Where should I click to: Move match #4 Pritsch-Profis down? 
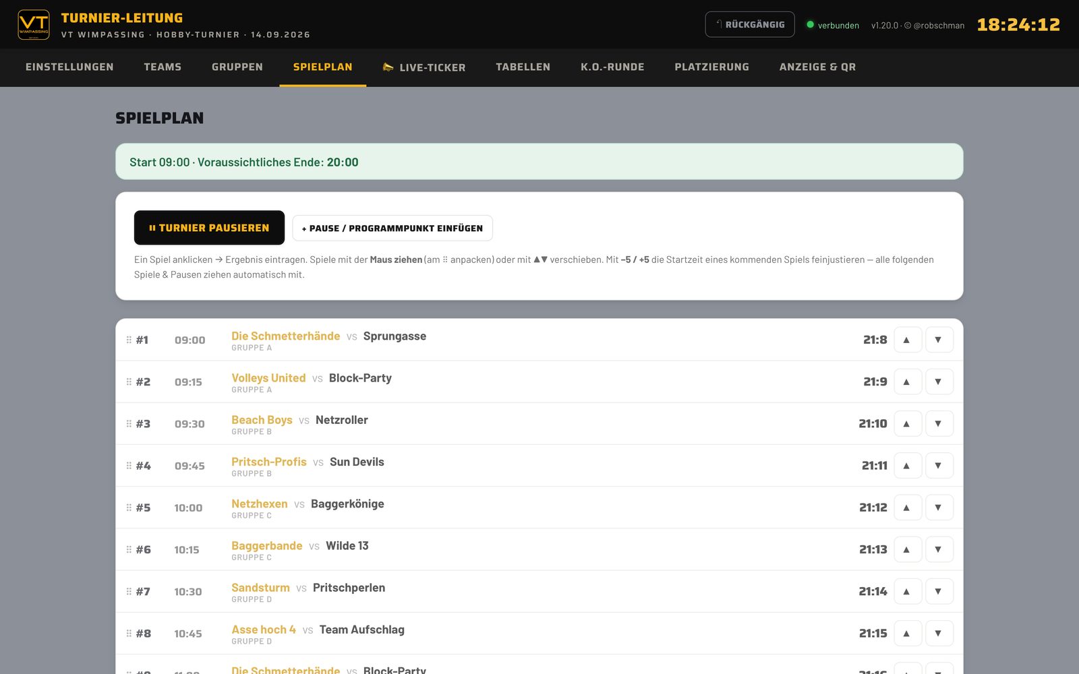(939, 465)
